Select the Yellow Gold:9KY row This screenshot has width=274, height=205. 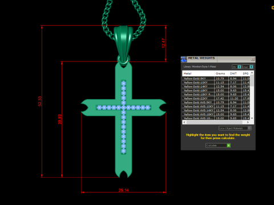click(216, 79)
